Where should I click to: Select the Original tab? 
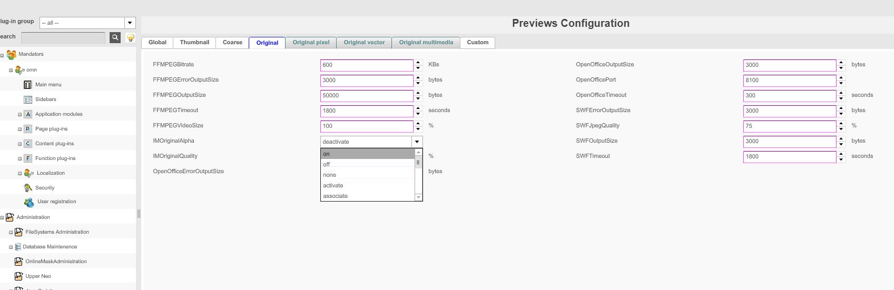click(267, 43)
